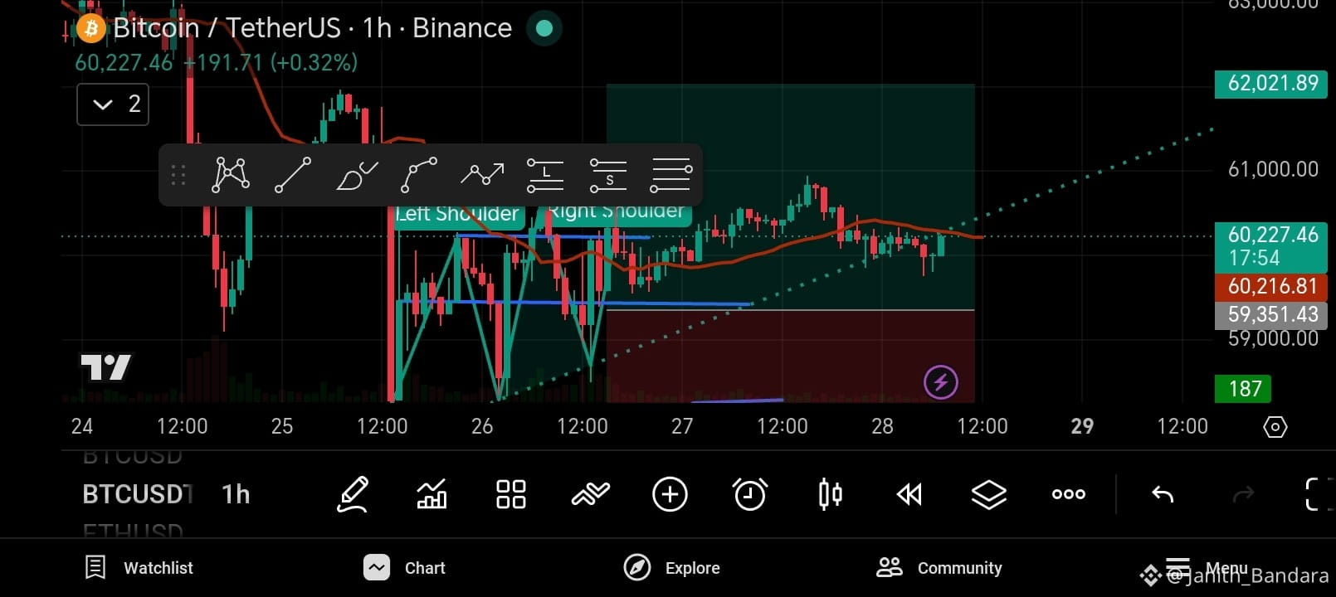Create an alert with the alarm clock icon

750,495
